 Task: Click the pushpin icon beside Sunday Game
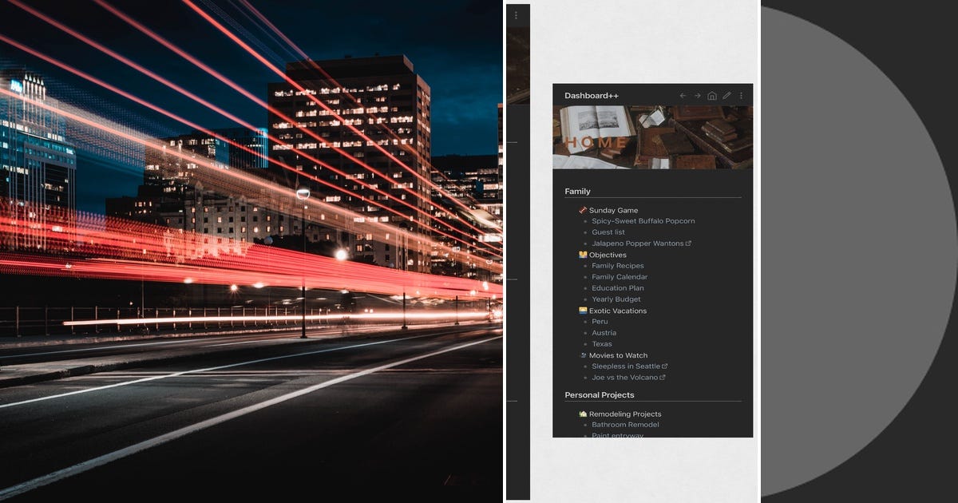tap(582, 210)
